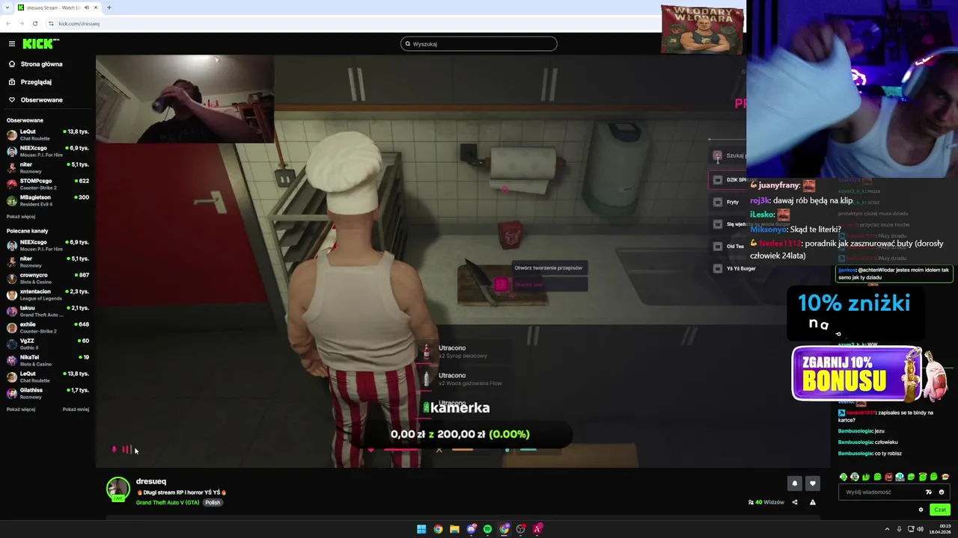Open xntentacion recommended channel
The image size is (958, 538).
[x=47, y=294]
